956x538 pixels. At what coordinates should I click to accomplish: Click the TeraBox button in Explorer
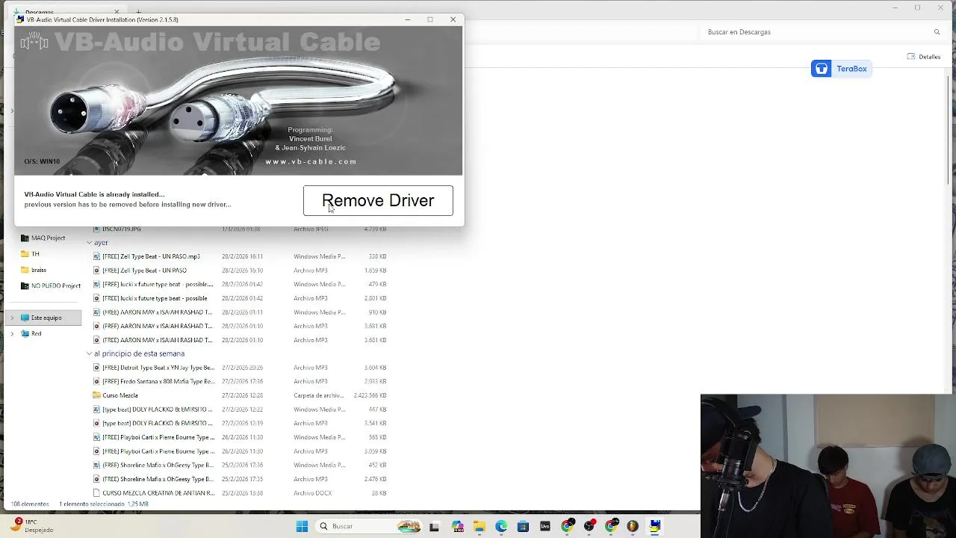point(842,69)
